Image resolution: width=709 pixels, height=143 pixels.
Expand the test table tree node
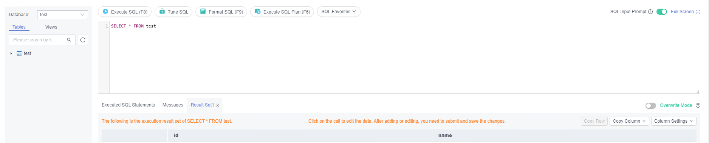[x=11, y=53]
